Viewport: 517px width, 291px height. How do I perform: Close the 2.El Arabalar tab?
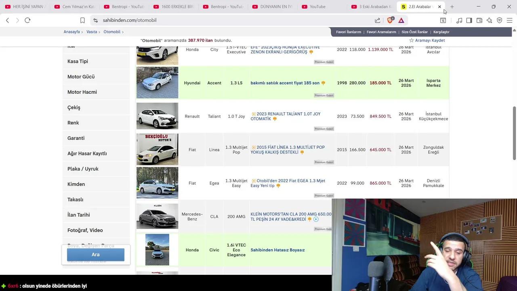coord(439,6)
